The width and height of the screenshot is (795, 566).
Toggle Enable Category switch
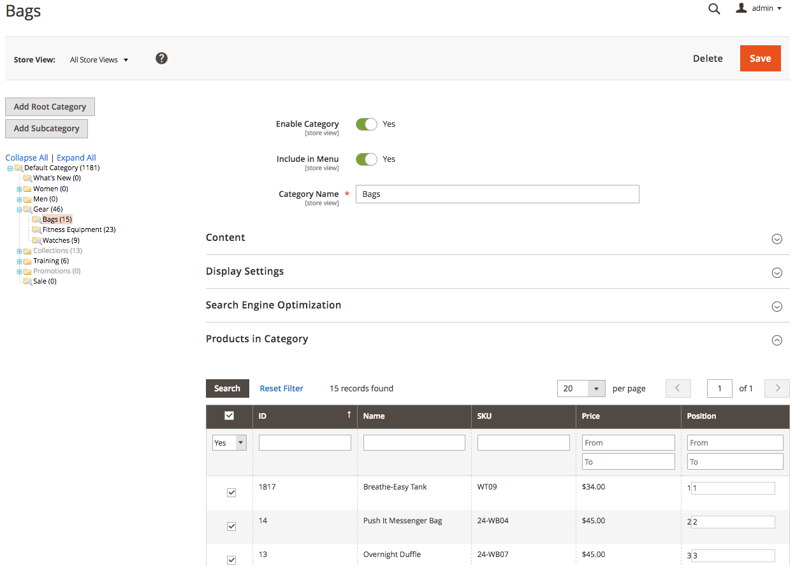[367, 124]
